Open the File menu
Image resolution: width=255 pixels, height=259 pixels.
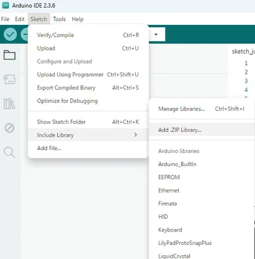5,19
